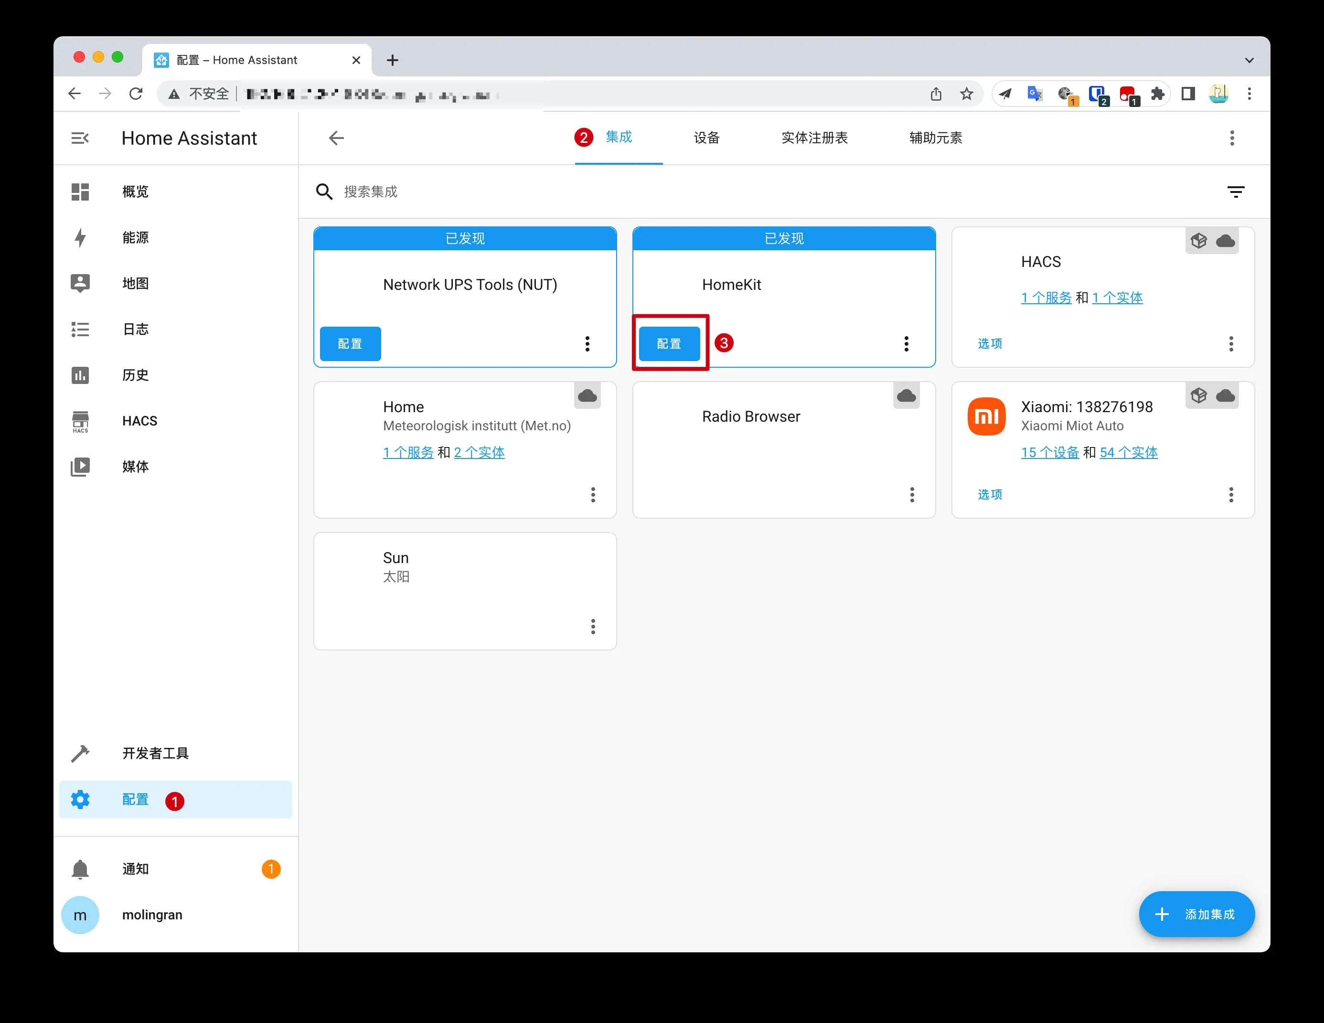Open the 54 个实体 link under Xiaomi
The width and height of the screenshot is (1324, 1023).
[x=1128, y=452]
